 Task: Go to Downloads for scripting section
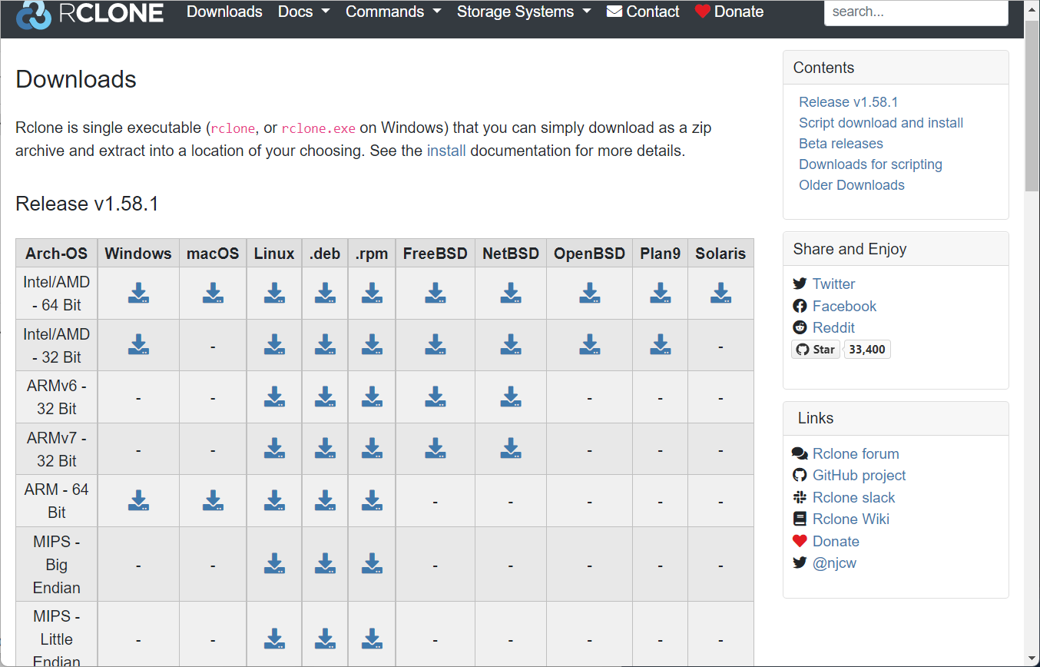click(x=870, y=164)
